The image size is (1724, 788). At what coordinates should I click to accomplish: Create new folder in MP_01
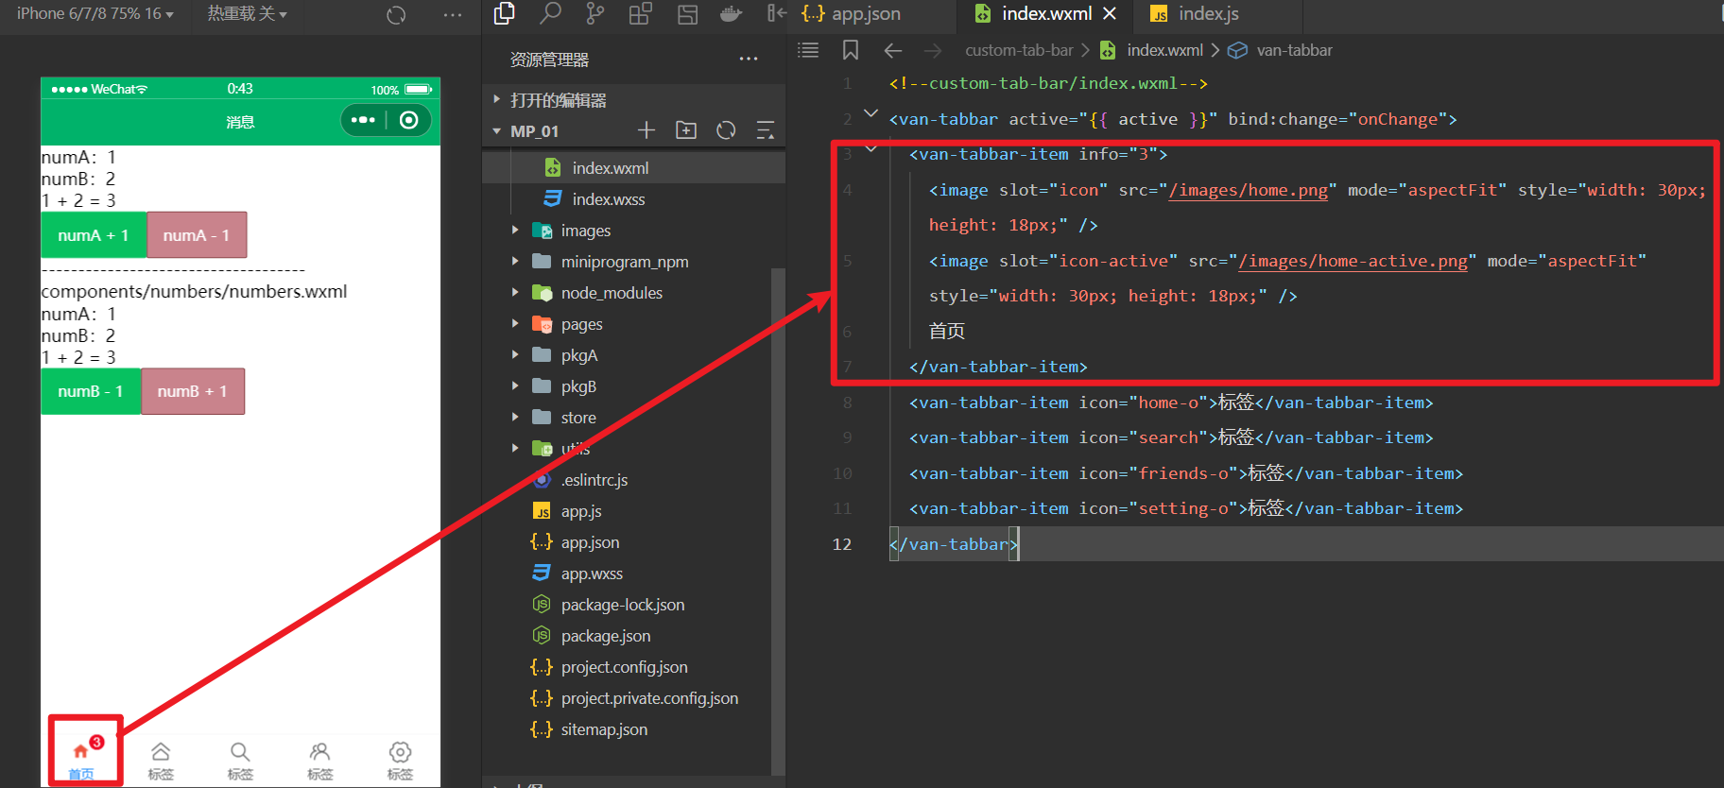click(x=686, y=130)
